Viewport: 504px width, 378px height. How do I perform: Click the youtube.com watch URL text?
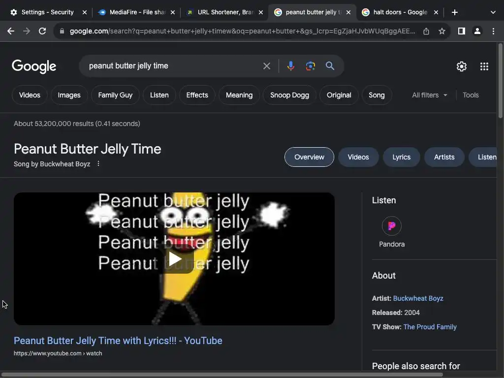point(58,353)
